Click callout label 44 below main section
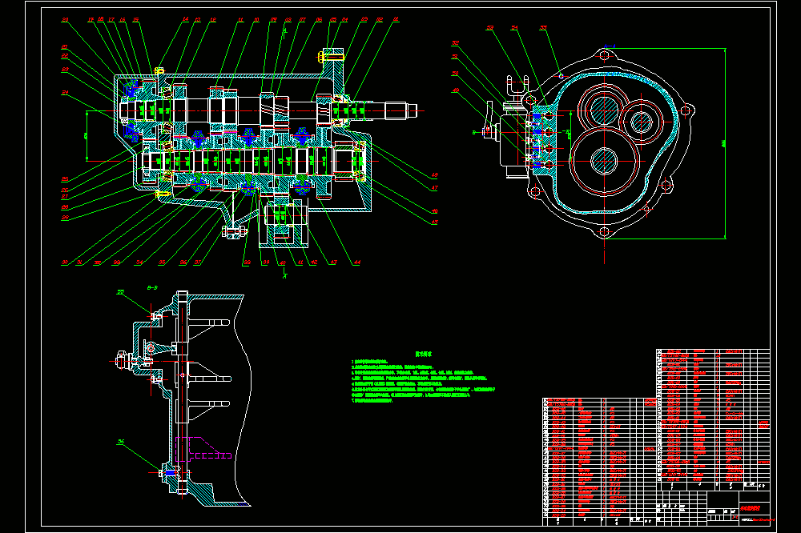Screen dimensions: 801x533 point(357,262)
